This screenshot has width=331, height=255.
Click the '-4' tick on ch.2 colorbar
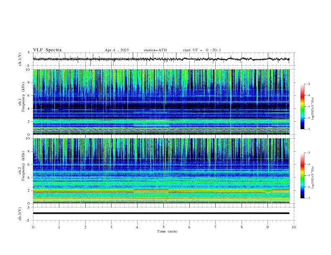308,164
